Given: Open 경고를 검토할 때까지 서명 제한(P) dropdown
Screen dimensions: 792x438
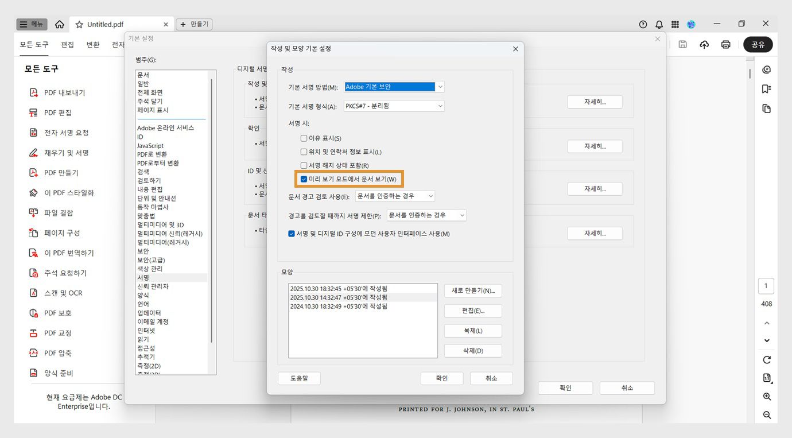Looking at the screenshot, I should coord(426,215).
